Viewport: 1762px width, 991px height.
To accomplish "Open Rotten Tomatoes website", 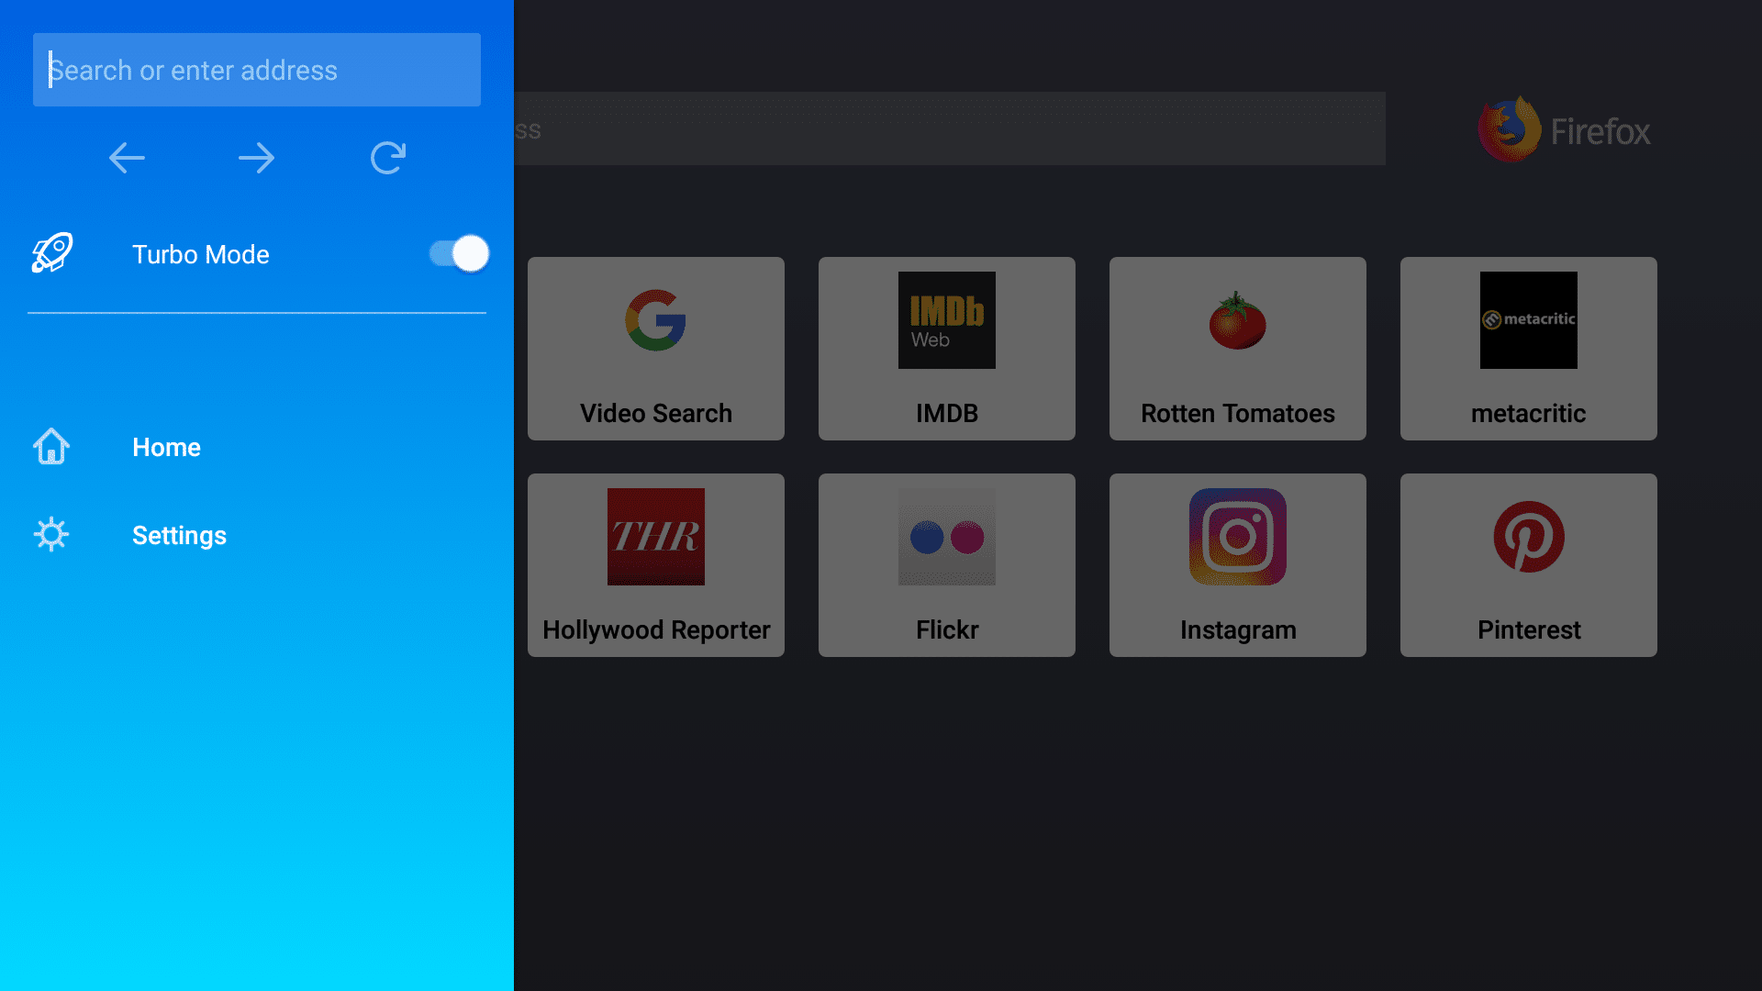I will coord(1238,347).
